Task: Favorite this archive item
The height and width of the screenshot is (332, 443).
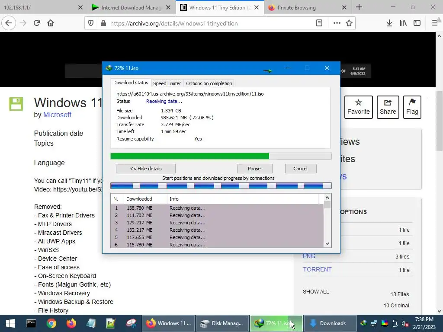Action: 359,107
